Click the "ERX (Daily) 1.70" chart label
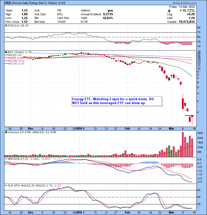The width and height of the screenshot is (207, 215). click(20, 52)
